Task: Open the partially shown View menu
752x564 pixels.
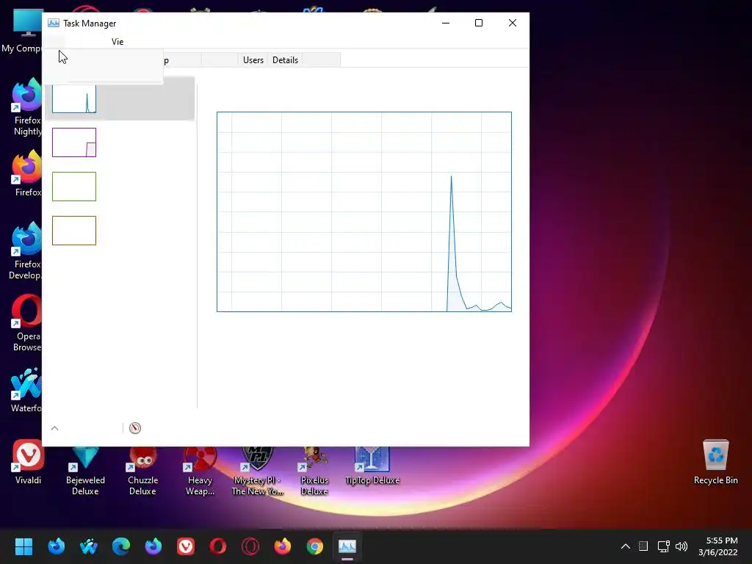Action: point(117,42)
